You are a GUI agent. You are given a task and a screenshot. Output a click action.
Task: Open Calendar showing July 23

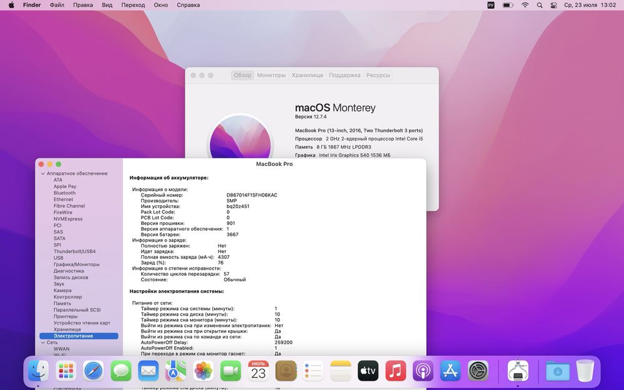(258, 371)
